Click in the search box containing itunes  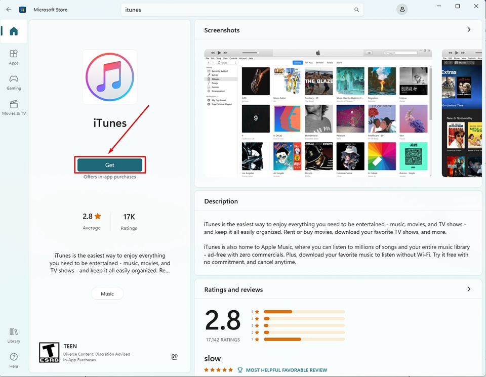tap(242, 10)
